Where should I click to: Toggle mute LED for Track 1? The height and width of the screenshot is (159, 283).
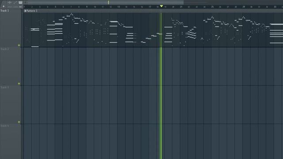pos(19,45)
